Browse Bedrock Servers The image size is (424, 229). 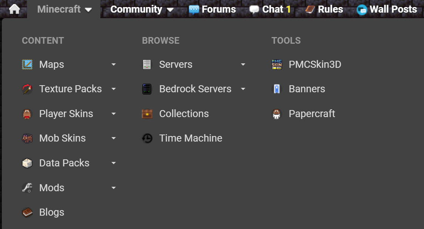tap(195, 89)
